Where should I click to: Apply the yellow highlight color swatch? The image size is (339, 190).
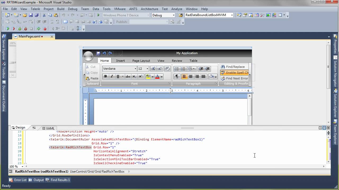tap(148, 77)
